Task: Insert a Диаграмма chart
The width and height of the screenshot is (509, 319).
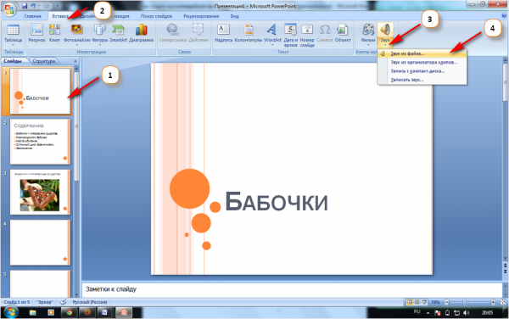Action: (x=141, y=33)
